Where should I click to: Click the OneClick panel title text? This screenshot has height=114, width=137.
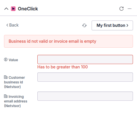click(x=28, y=9)
